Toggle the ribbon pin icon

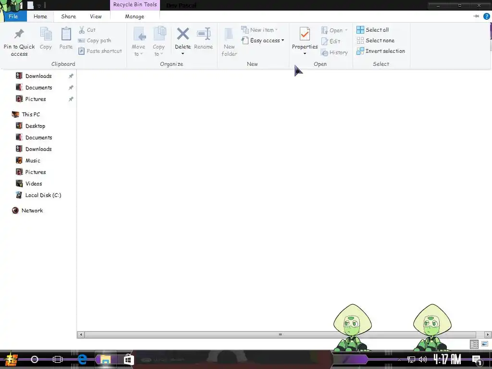pyautogui.click(x=476, y=16)
